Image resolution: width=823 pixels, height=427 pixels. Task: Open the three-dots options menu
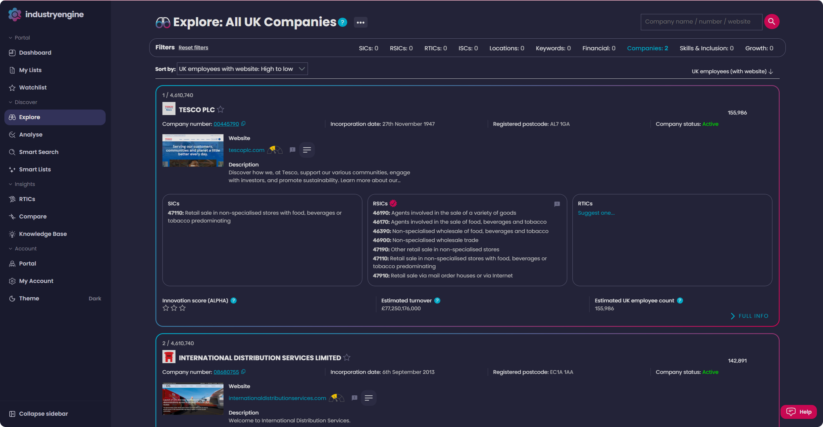[x=360, y=22]
